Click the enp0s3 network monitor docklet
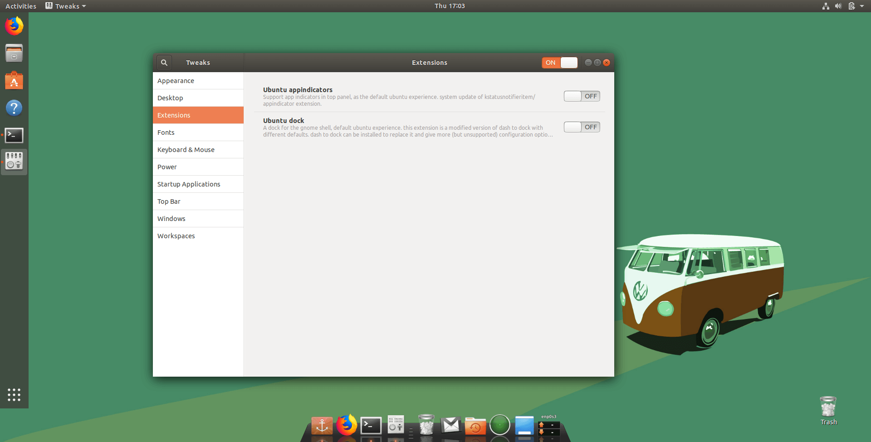 549,426
